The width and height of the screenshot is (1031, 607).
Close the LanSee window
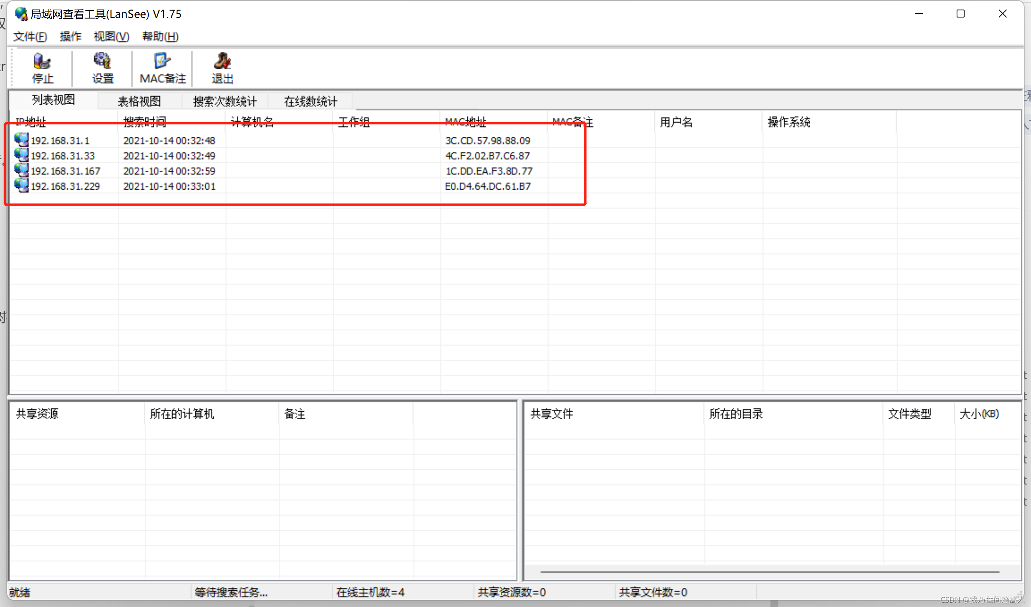click(1002, 14)
